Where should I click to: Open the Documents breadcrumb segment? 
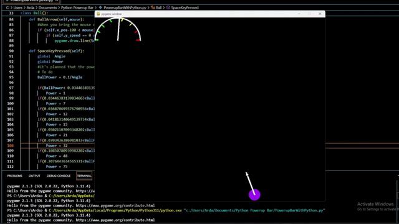[x=47, y=7]
